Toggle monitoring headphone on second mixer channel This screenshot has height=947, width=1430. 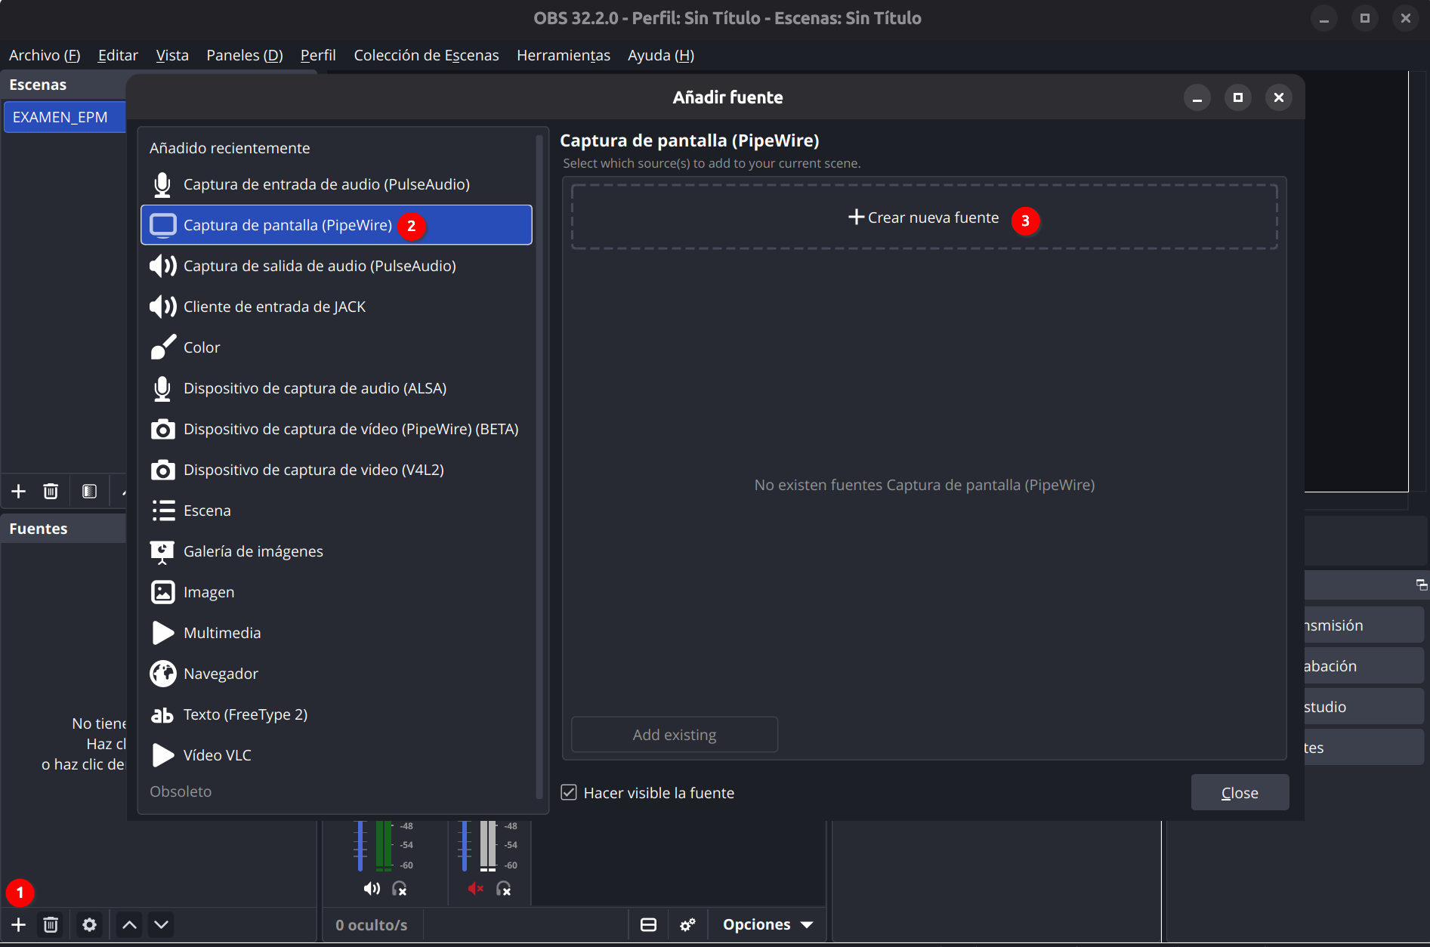[504, 889]
